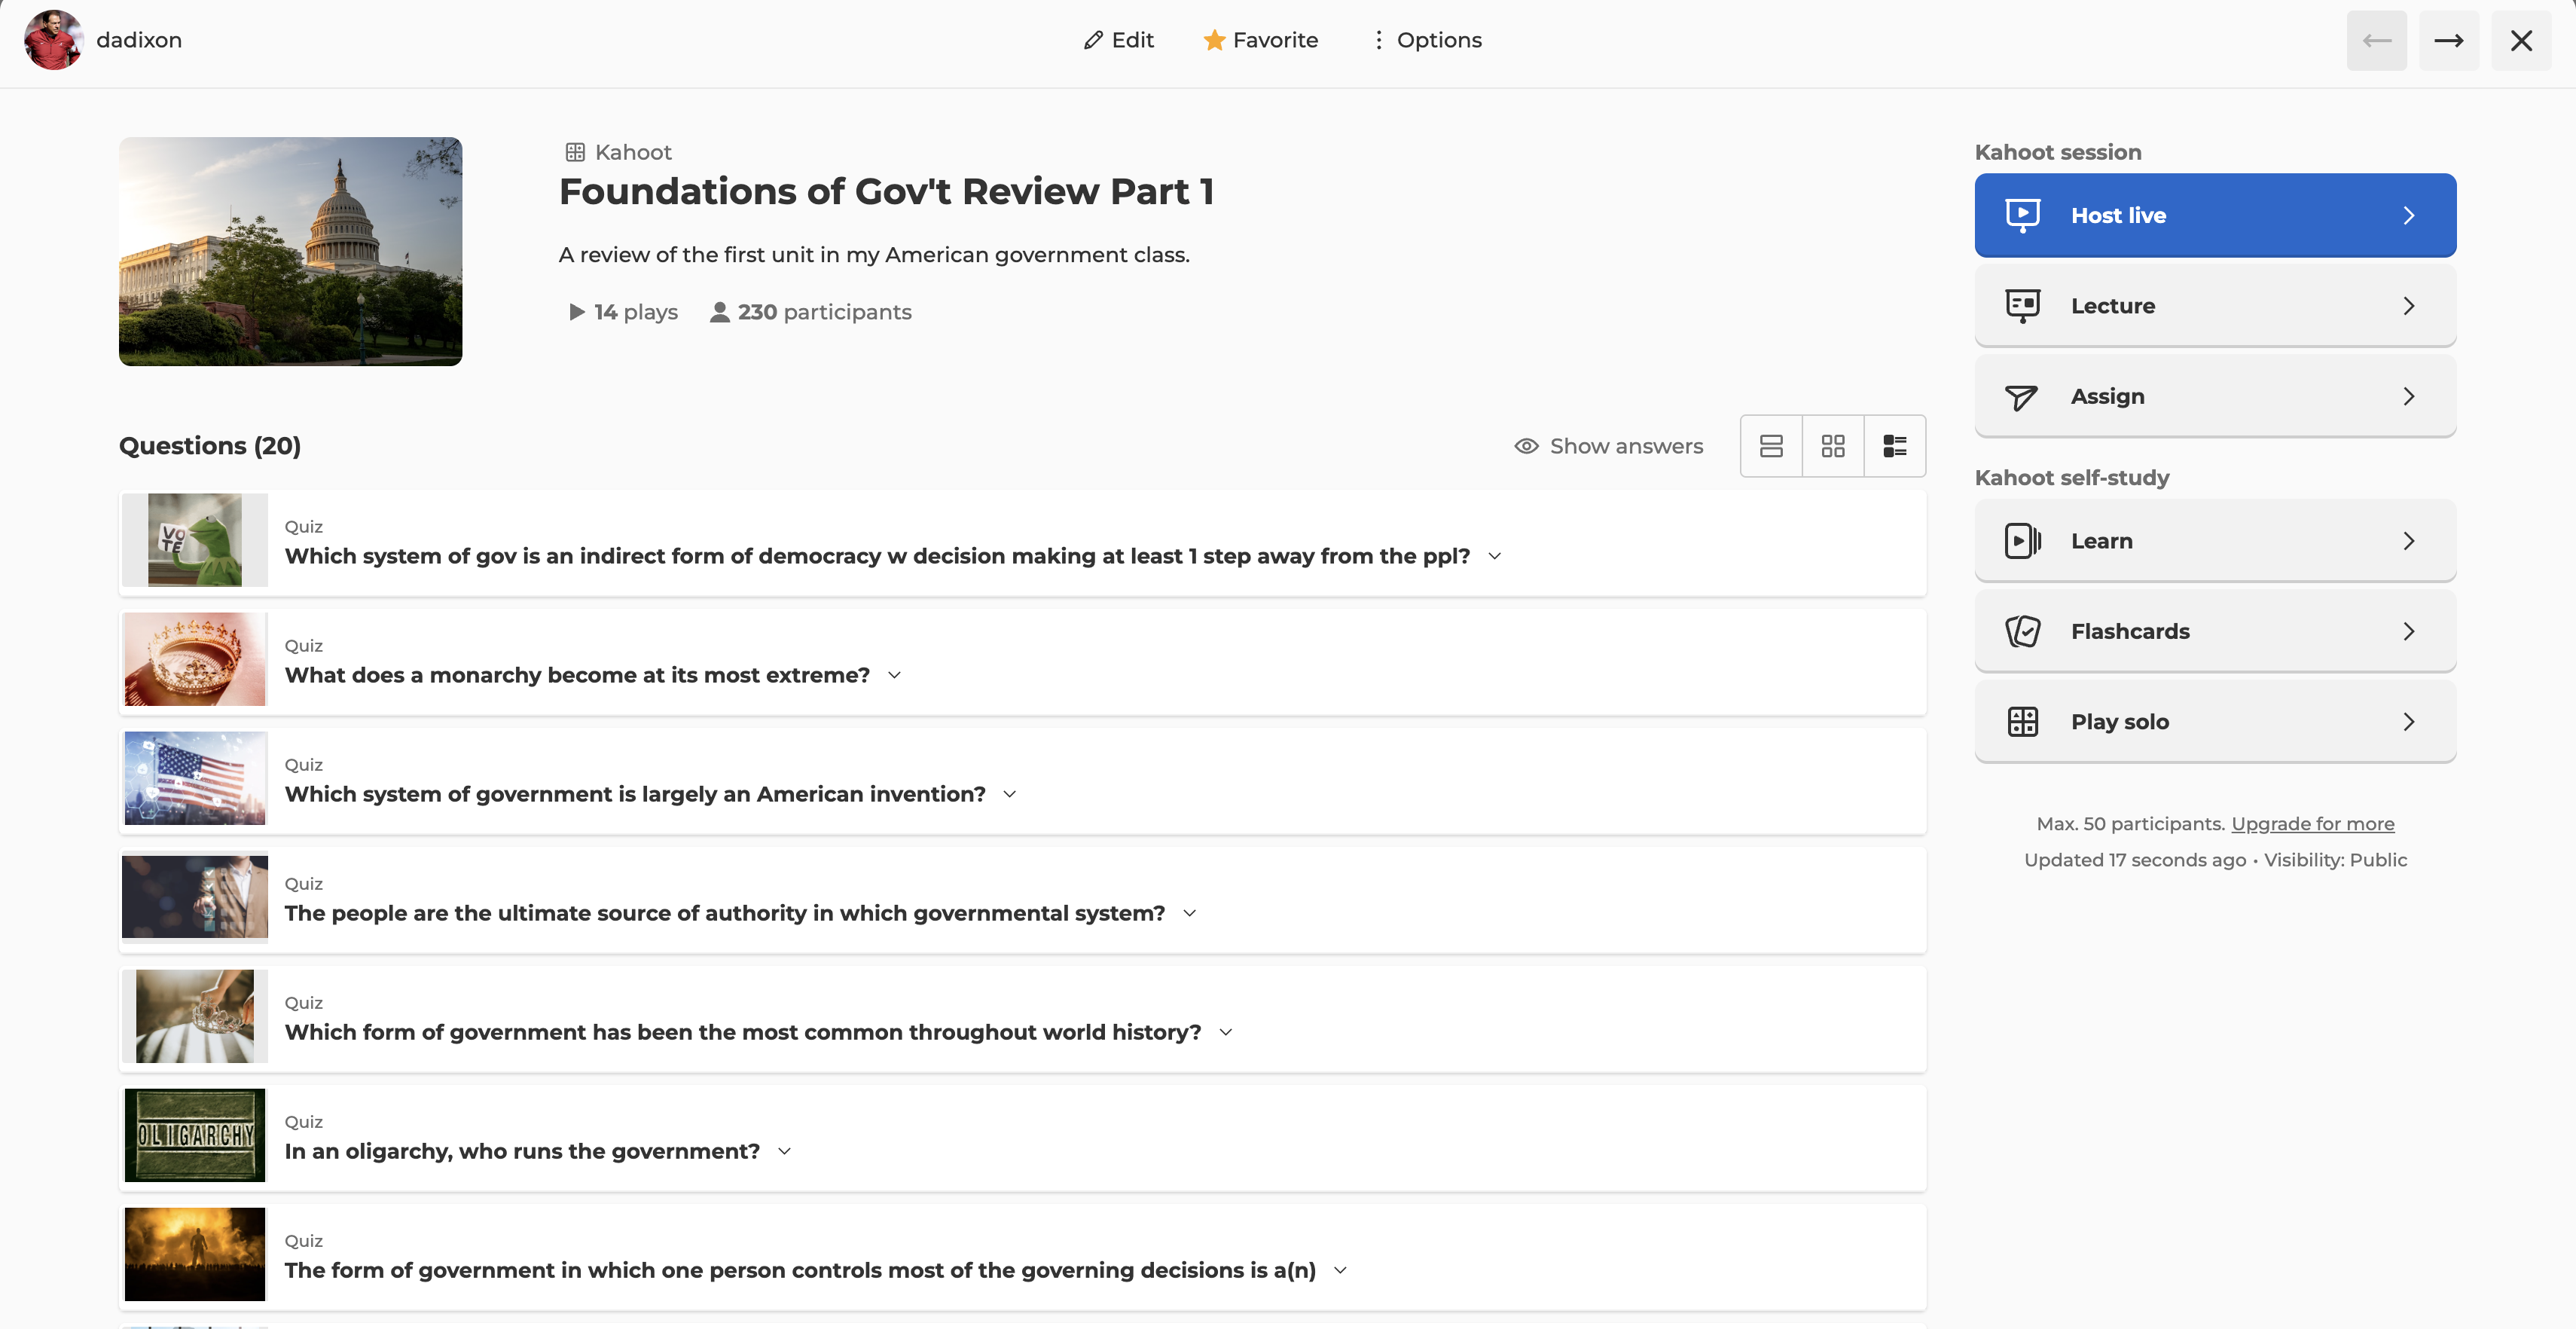Viewport: 2576px width, 1329px height.
Task: Open the three-dot Options menu
Action: click(1379, 40)
